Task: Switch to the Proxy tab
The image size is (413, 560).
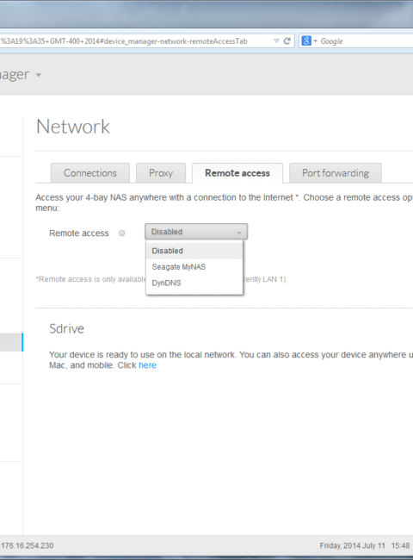Action: point(161,173)
